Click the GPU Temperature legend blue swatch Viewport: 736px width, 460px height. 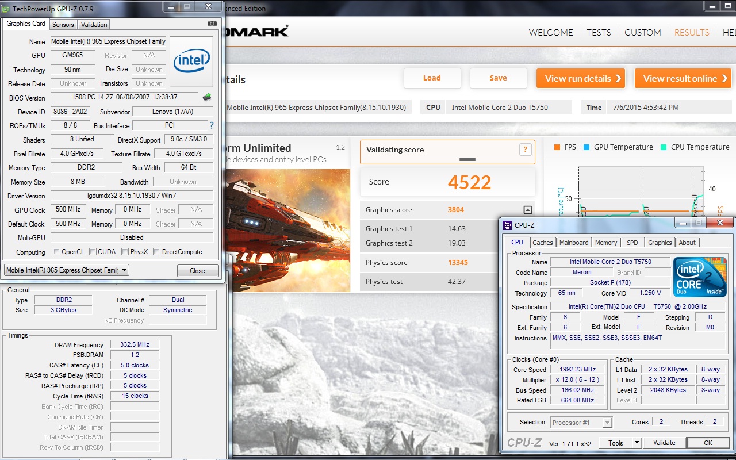pos(586,147)
